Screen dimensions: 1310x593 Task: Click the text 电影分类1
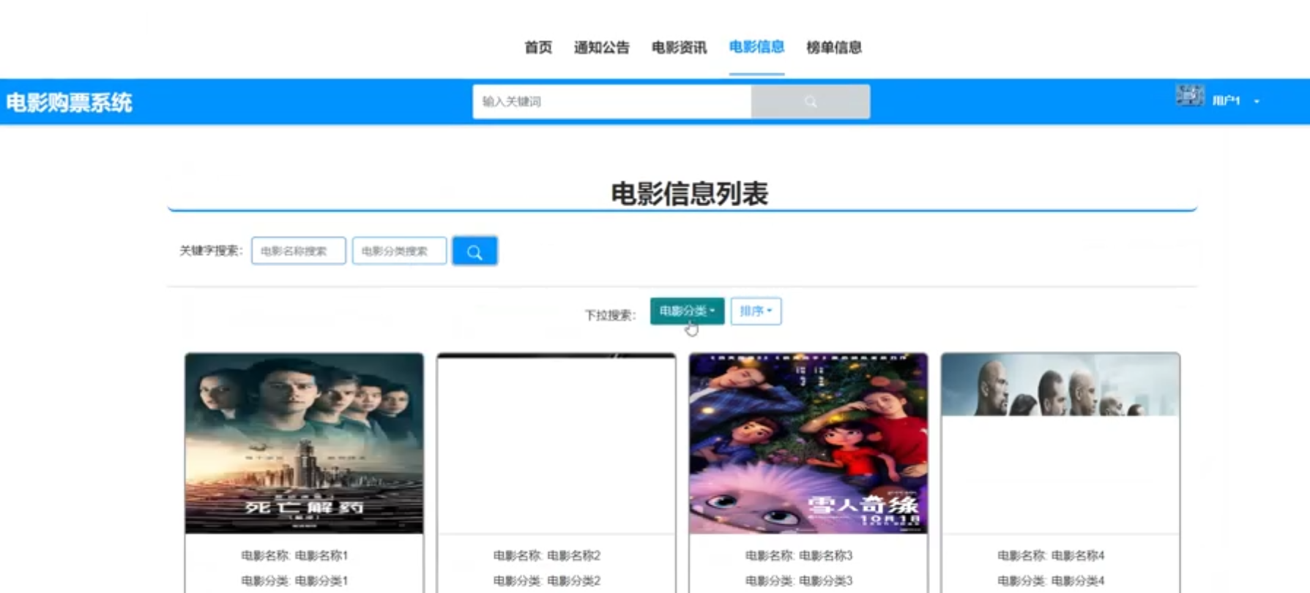click(321, 581)
